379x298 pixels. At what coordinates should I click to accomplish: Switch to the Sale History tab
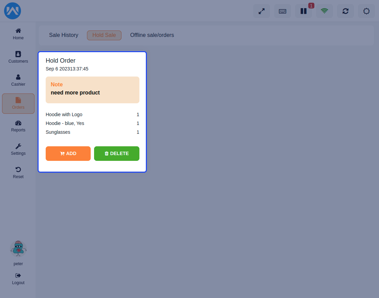pyautogui.click(x=63, y=35)
